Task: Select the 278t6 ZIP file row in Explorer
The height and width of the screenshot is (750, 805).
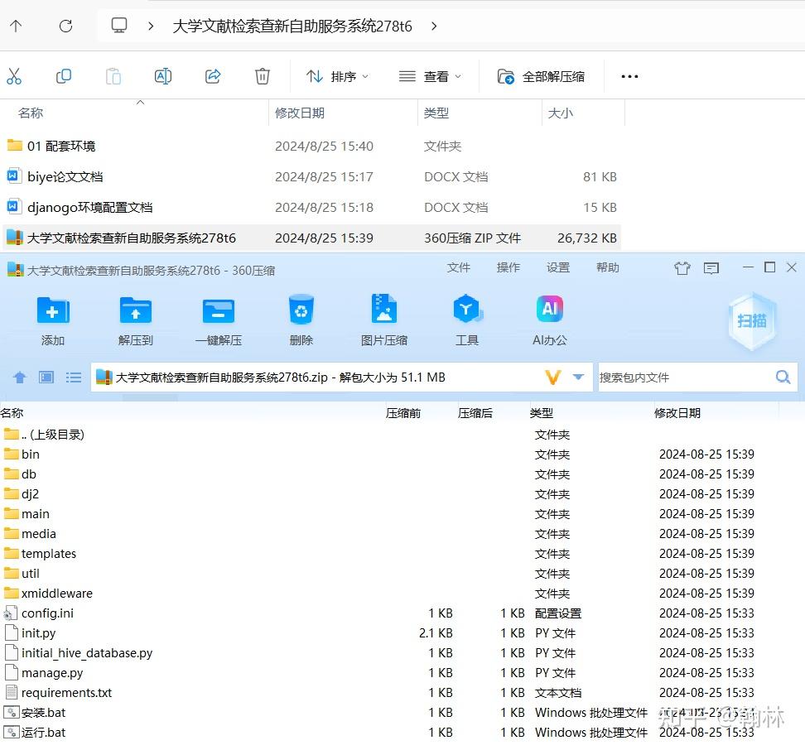Action: (x=311, y=238)
